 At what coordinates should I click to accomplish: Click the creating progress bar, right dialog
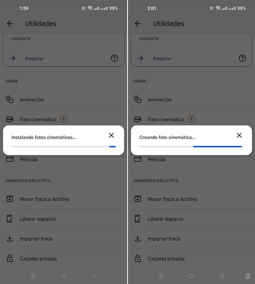191,147
